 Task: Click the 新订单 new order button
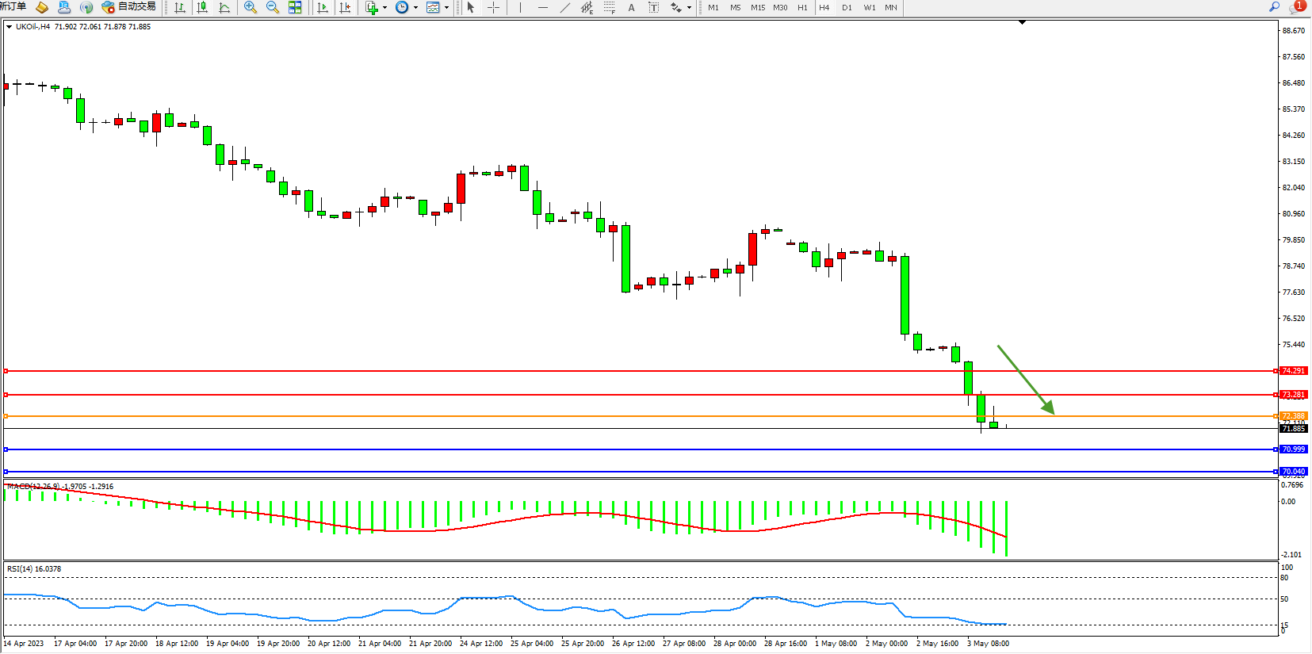[13, 6]
